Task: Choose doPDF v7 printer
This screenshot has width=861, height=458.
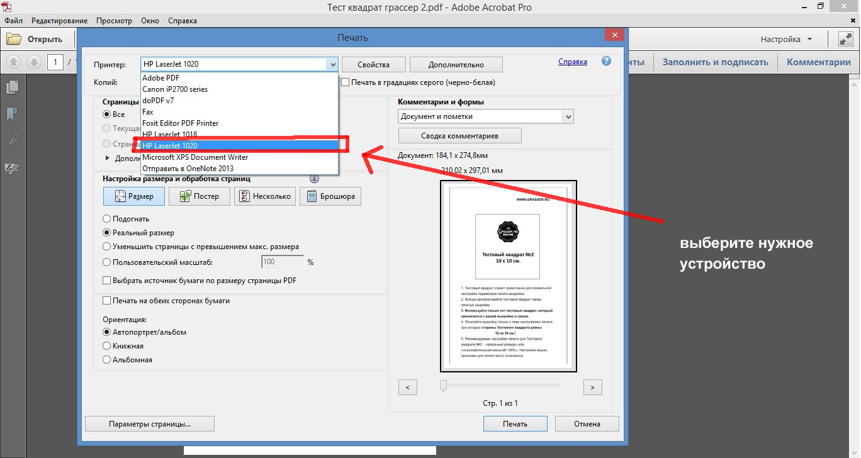Action: [x=240, y=101]
